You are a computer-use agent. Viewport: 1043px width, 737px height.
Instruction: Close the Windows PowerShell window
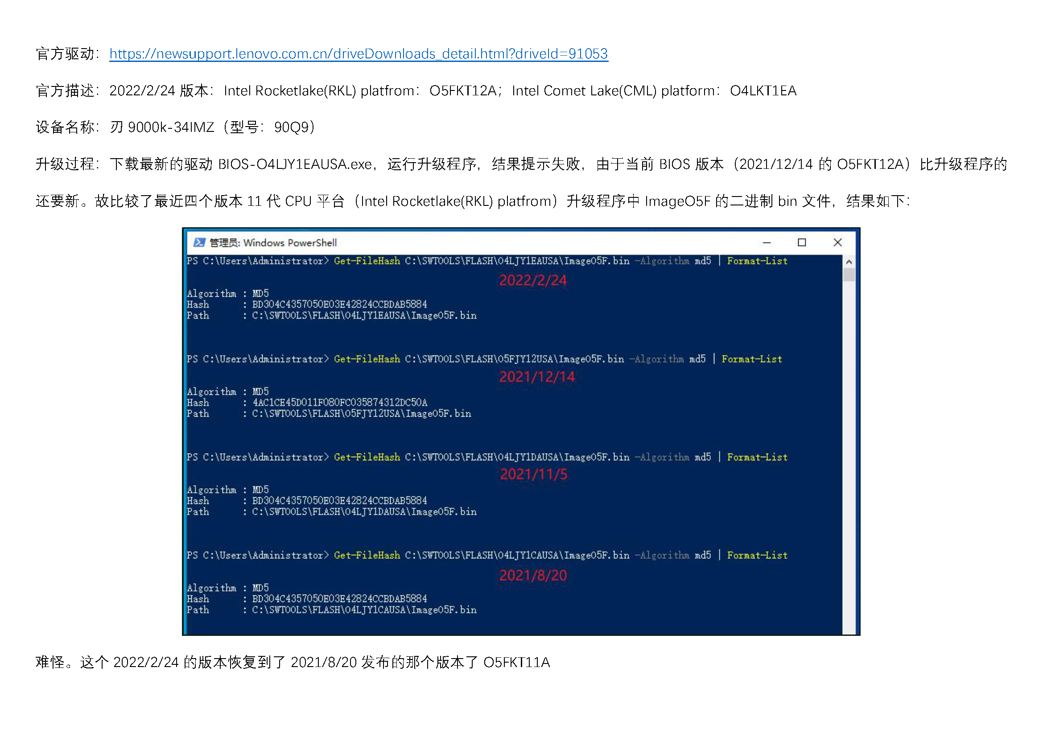click(837, 242)
